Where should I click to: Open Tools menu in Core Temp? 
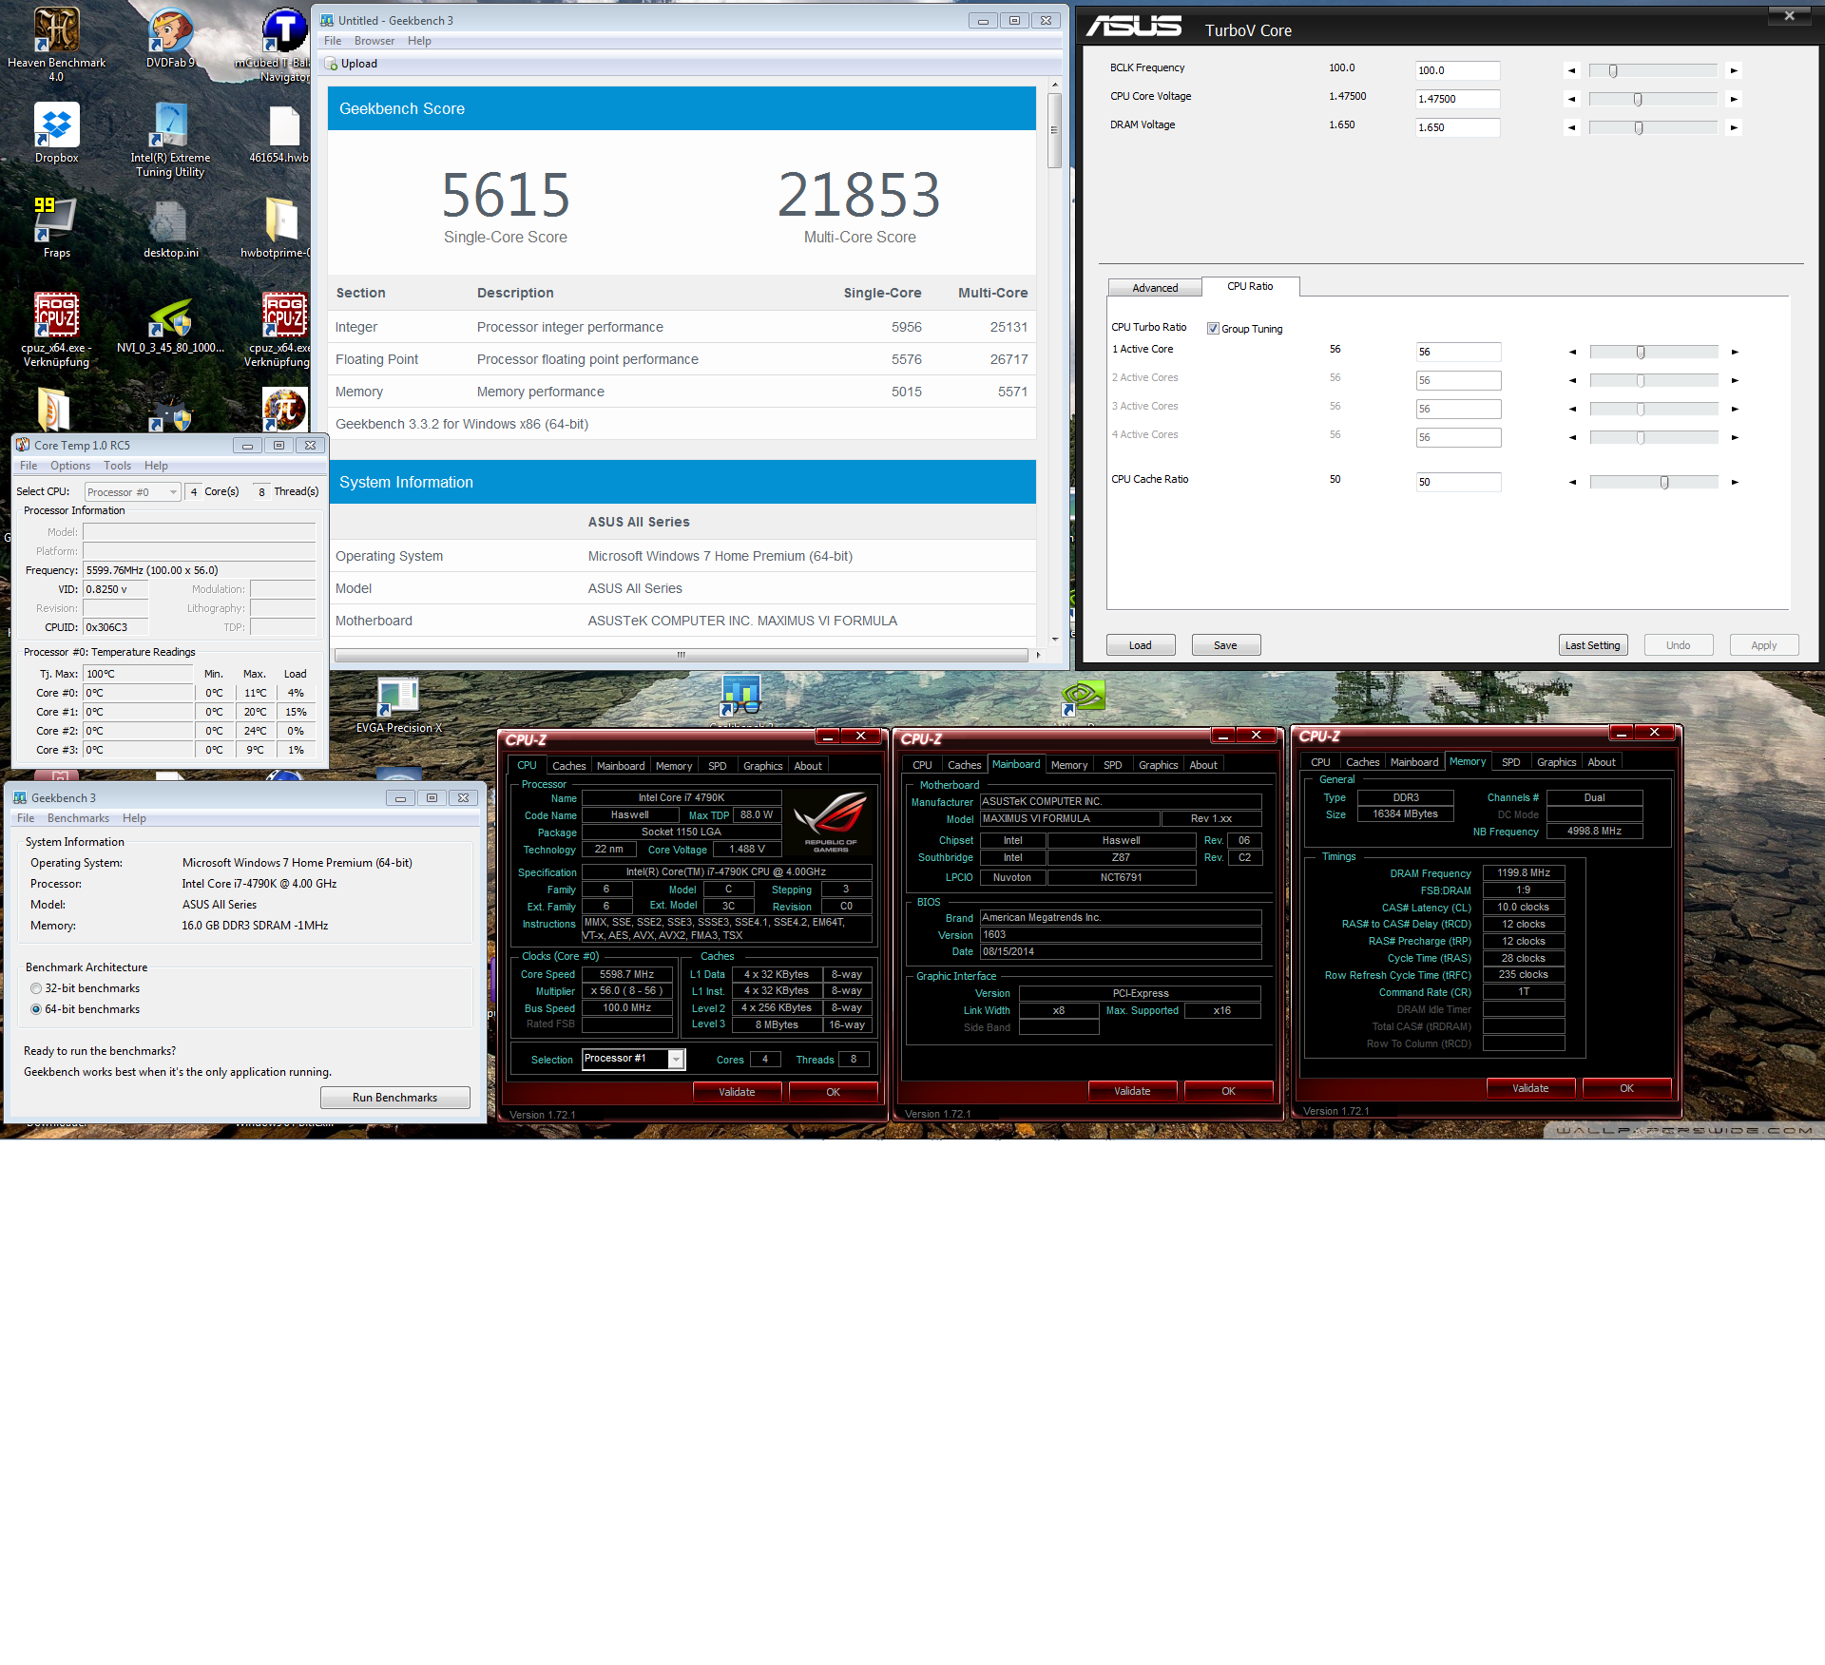point(118,466)
